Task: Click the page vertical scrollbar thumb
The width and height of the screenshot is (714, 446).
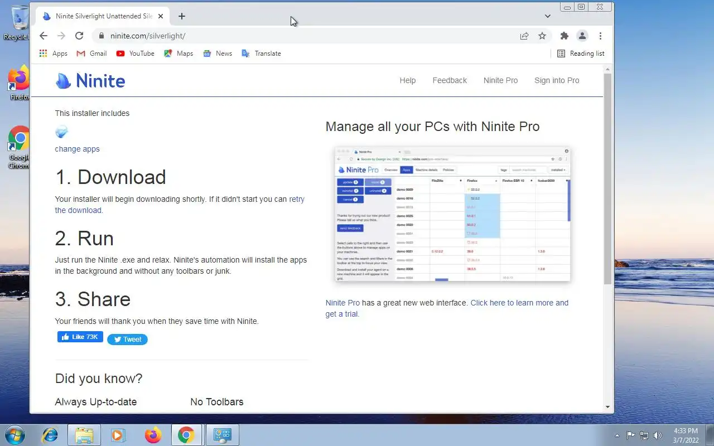Action: pos(608,178)
